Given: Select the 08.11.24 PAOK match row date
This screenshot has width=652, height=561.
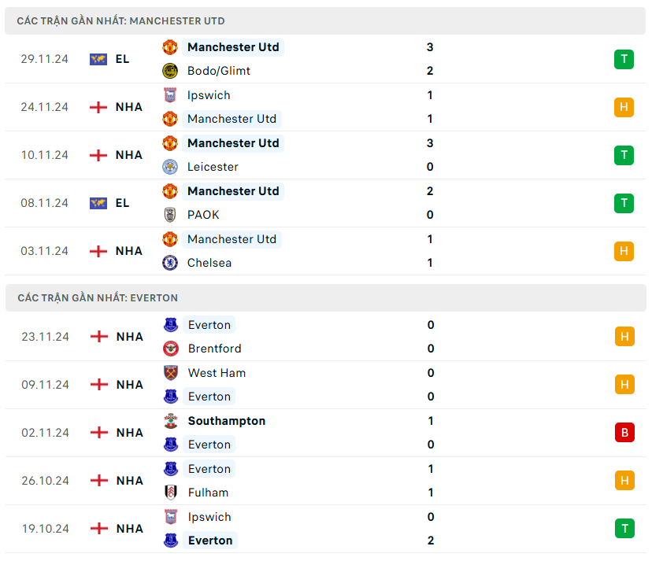Looking at the screenshot, I should tap(45, 203).
